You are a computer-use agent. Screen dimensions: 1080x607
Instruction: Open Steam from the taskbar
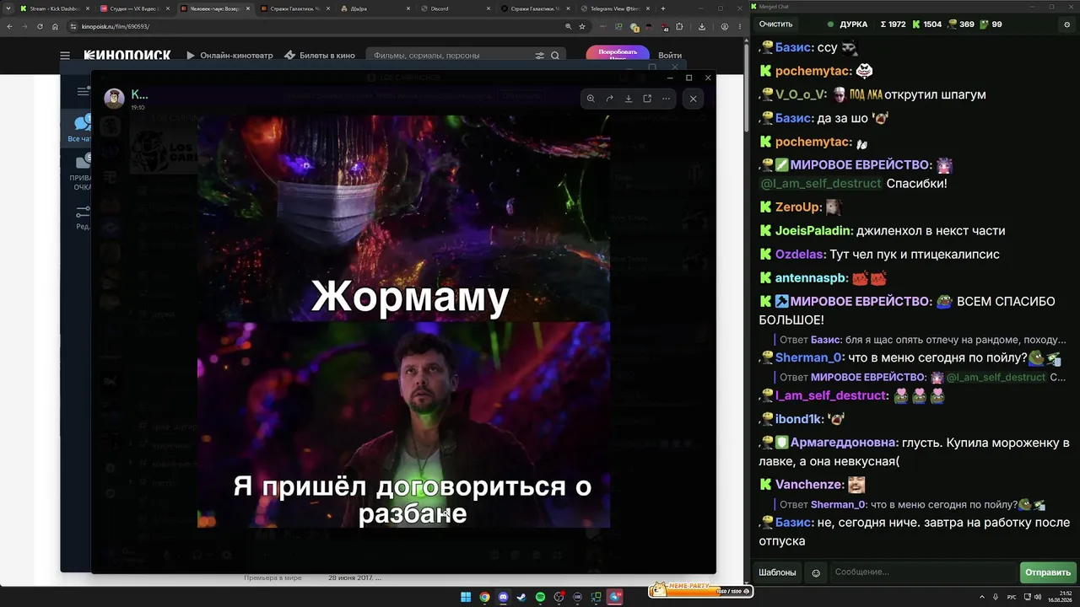(x=521, y=597)
